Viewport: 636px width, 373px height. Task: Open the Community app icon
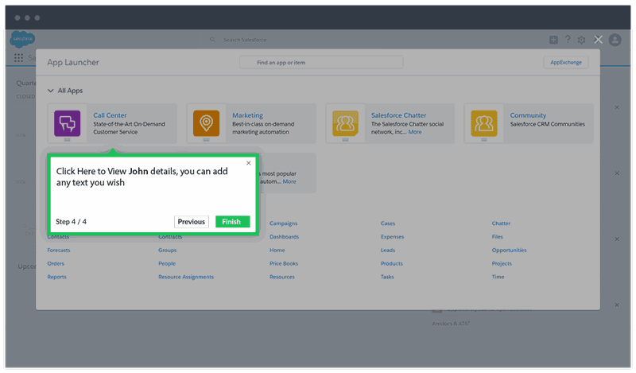[484, 123]
